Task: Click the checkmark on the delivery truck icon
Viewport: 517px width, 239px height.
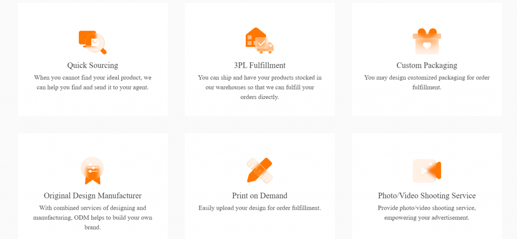Action: pyautogui.click(x=262, y=43)
